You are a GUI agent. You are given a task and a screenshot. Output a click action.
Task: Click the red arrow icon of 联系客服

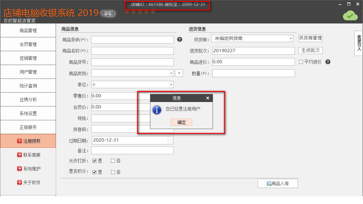19,155
